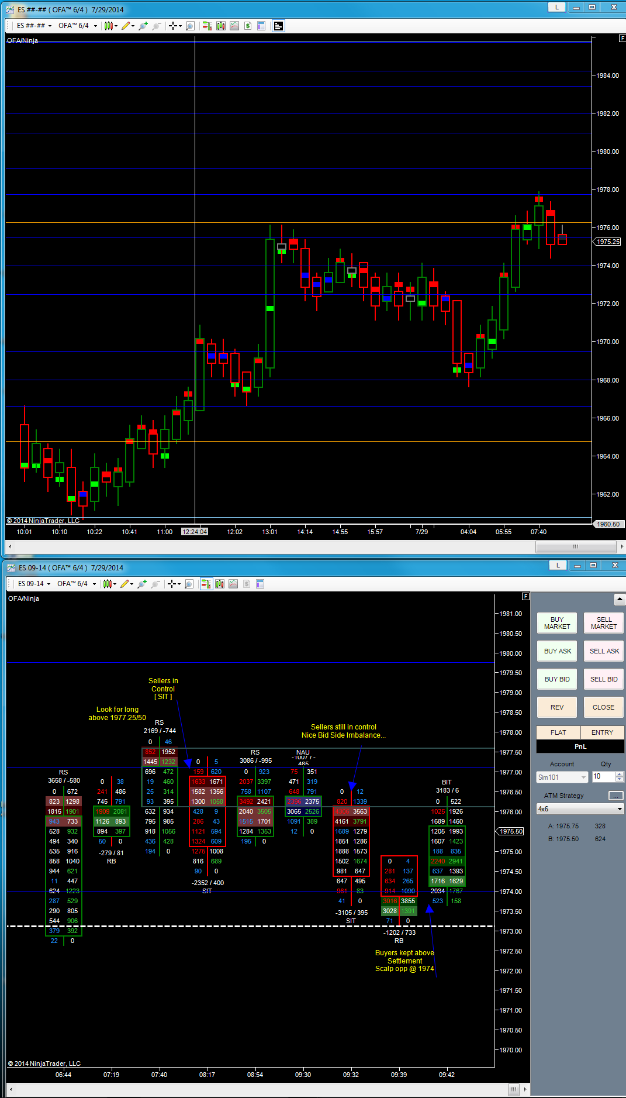Image resolution: width=626 pixels, height=1098 pixels.
Task: Click bottom chart scrollbar right arrow
Action: [525, 1089]
